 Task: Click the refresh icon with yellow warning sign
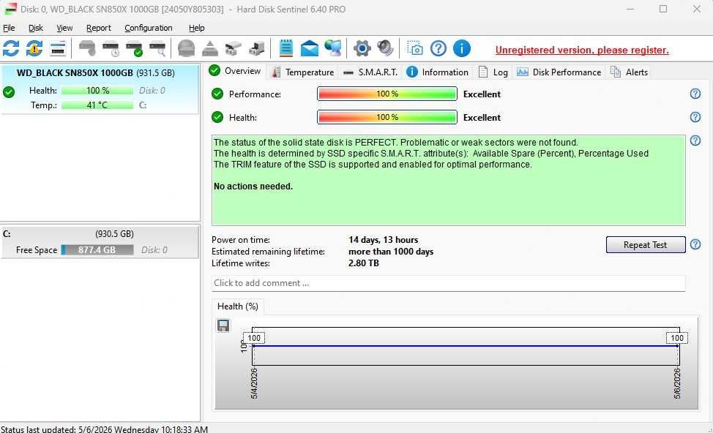click(34, 48)
